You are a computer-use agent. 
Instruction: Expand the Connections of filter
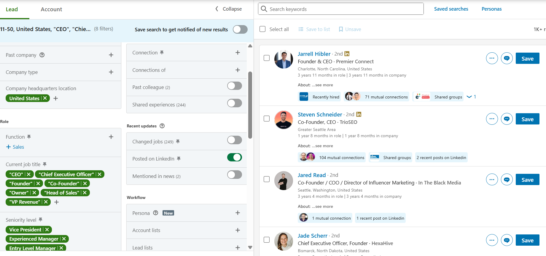pyautogui.click(x=238, y=70)
